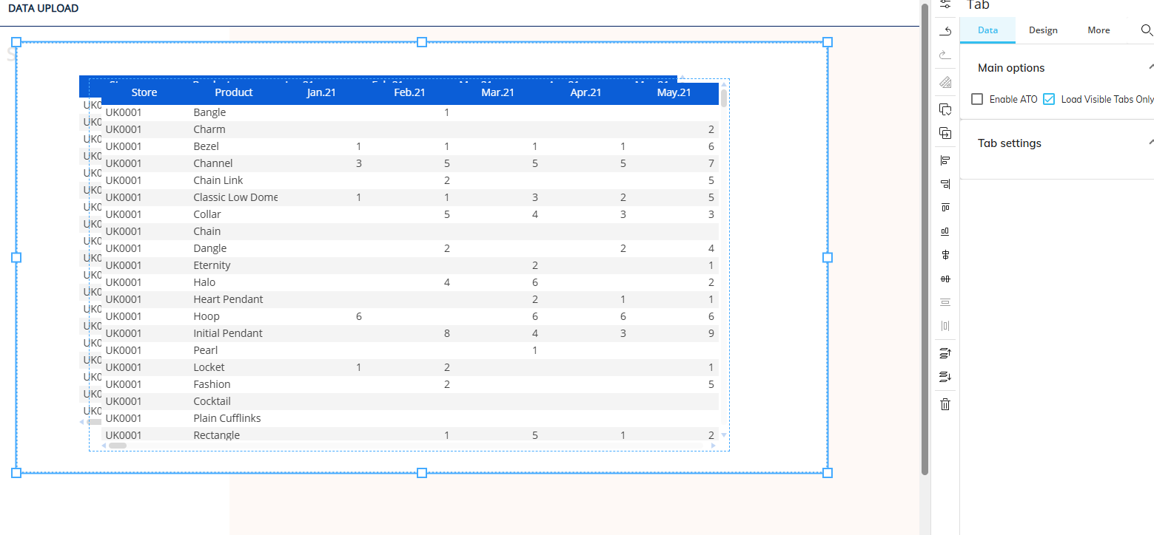Screen dimensions: 1154x535
Task: Switch to the Design tab
Action: tap(1043, 30)
